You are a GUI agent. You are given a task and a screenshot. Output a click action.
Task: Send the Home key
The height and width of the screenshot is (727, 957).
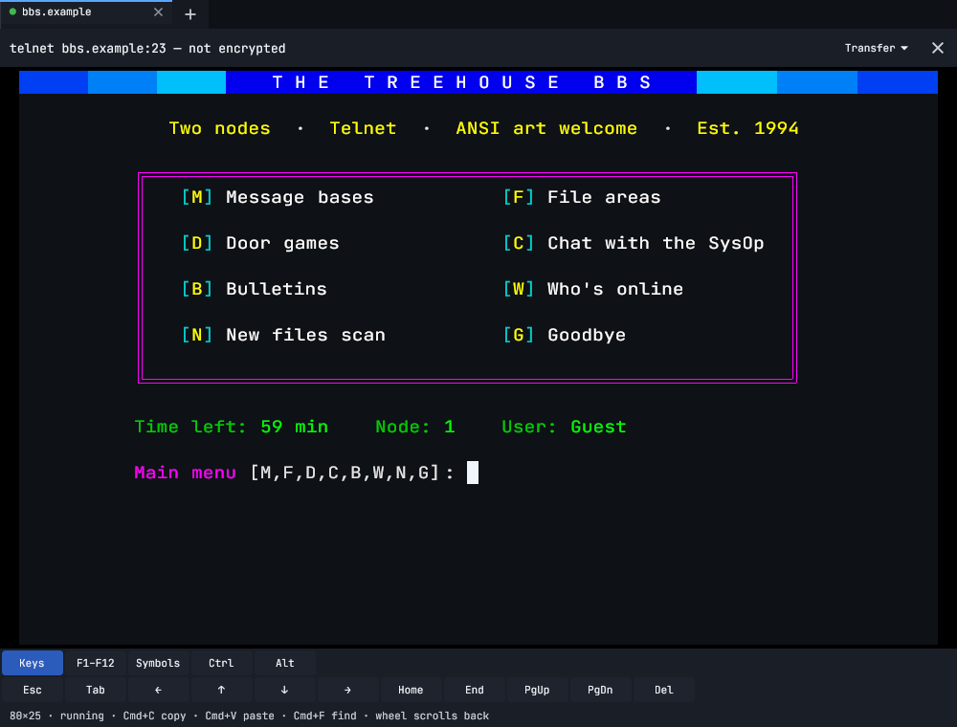click(411, 690)
